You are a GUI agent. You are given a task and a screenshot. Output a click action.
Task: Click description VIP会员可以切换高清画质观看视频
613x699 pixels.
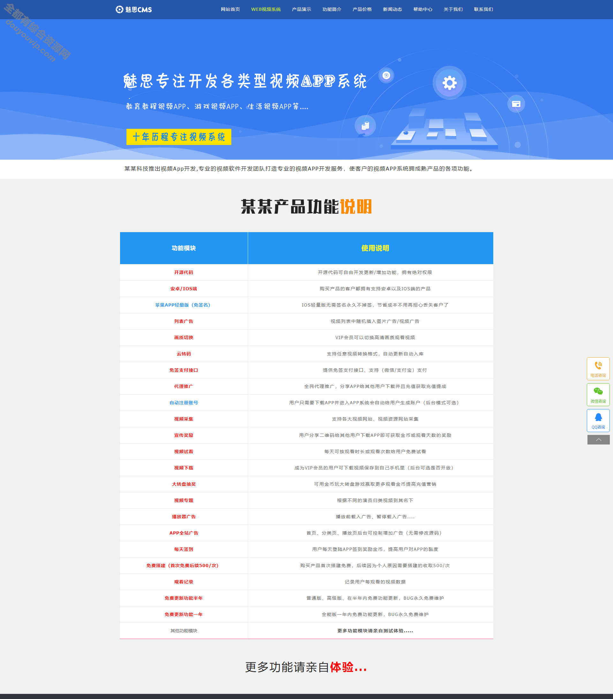tap(375, 338)
